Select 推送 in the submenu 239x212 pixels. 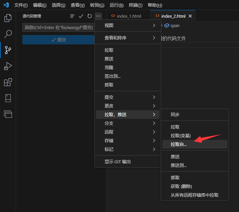pyautogui.click(x=195, y=157)
